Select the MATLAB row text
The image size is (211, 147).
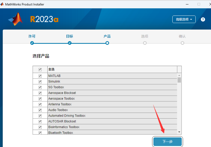pos(54,76)
